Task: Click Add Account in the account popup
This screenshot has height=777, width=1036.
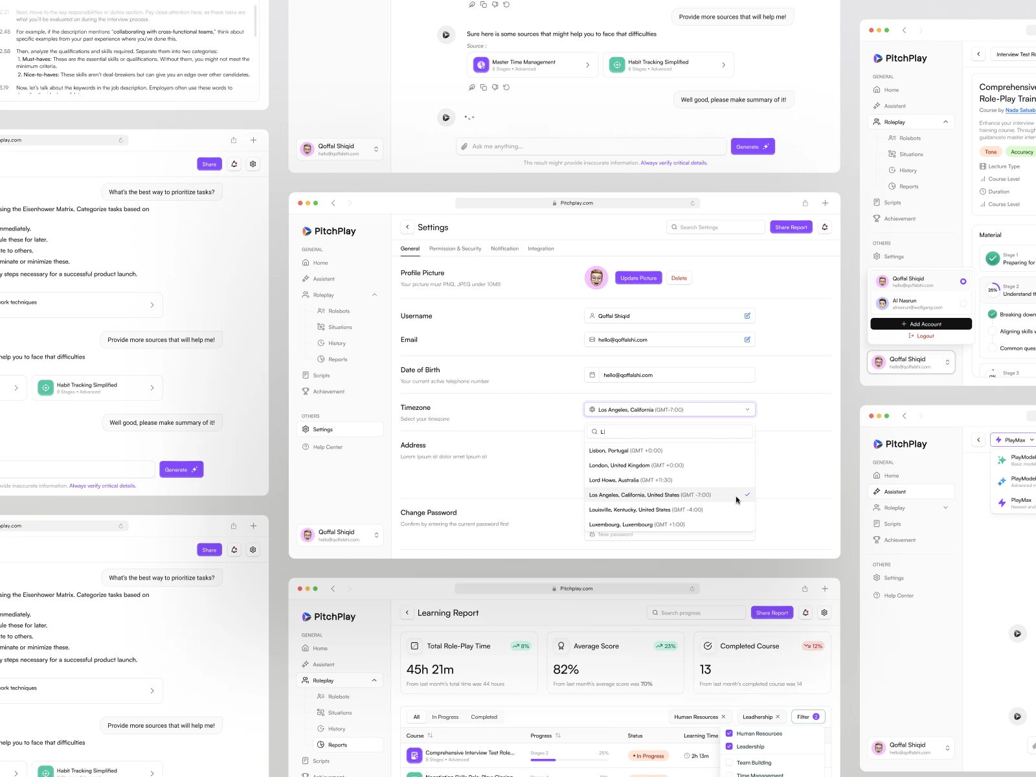Action: click(921, 324)
